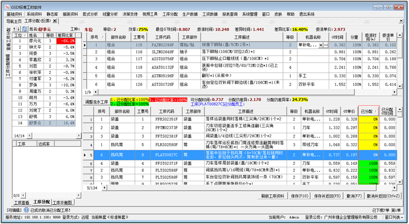This screenshot has width=409, height=224.
Task: Click left scroll arrow beside 1/9 counter
Action: tap(96, 92)
